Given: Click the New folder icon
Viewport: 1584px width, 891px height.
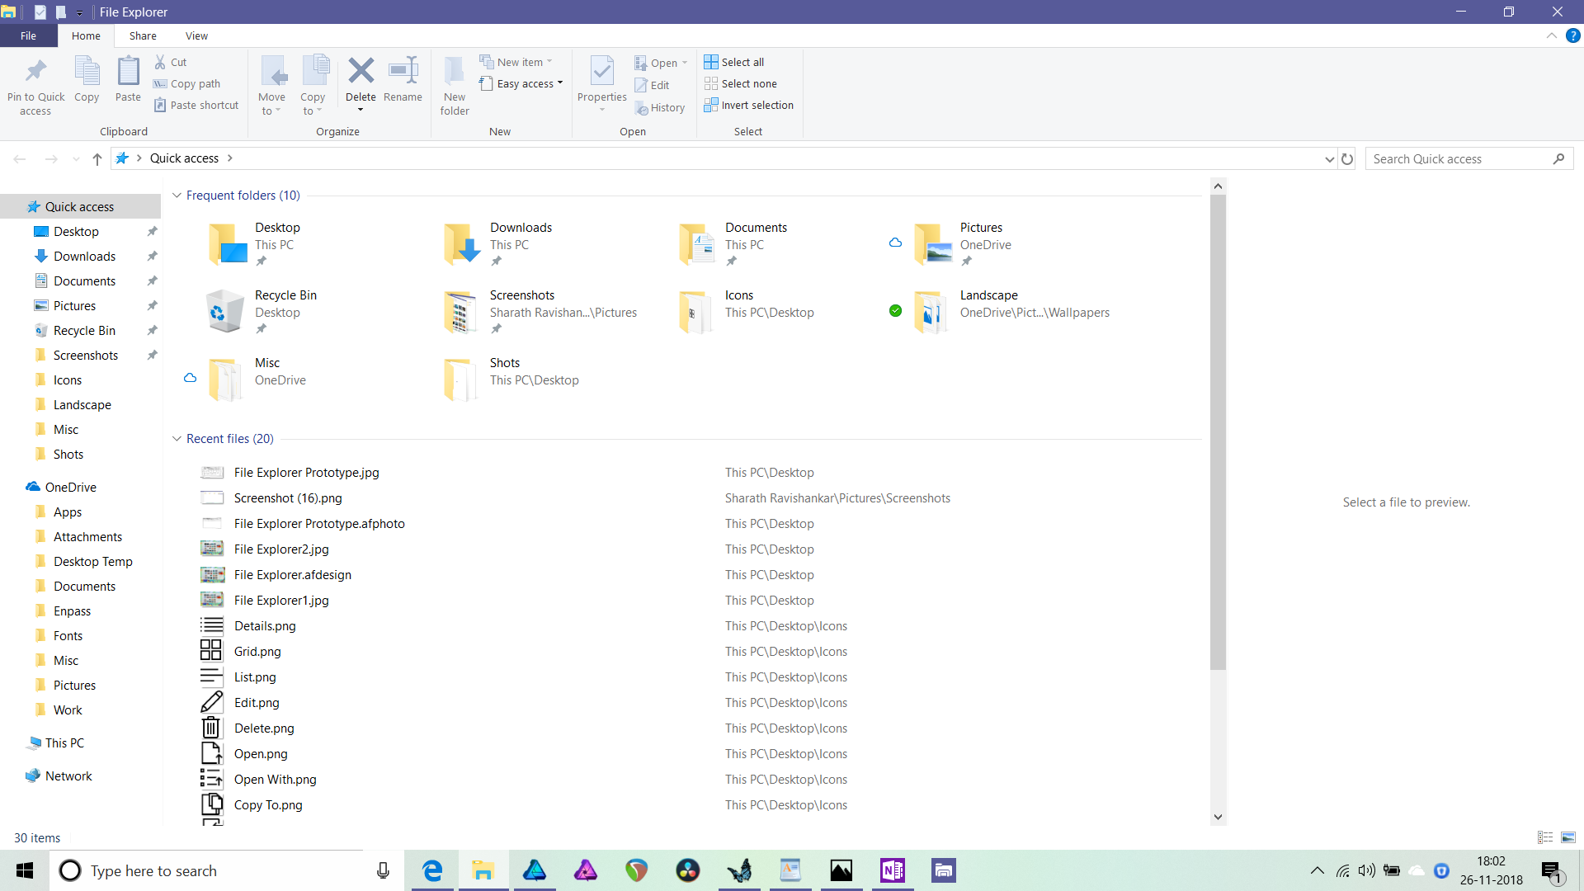Looking at the screenshot, I should pos(454,72).
